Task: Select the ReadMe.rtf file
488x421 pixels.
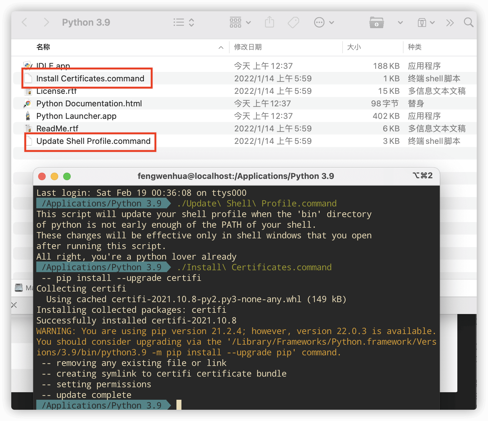Action: tap(244, 128)
